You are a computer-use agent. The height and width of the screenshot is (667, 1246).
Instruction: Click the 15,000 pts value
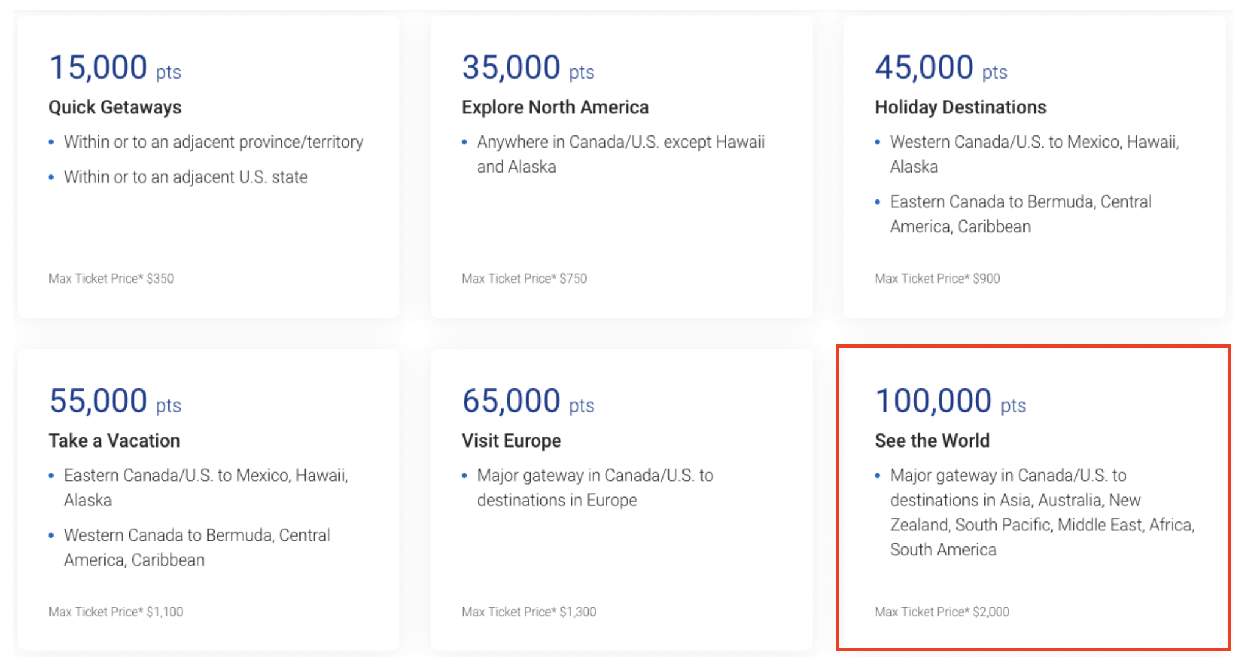pyautogui.click(x=115, y=68)
